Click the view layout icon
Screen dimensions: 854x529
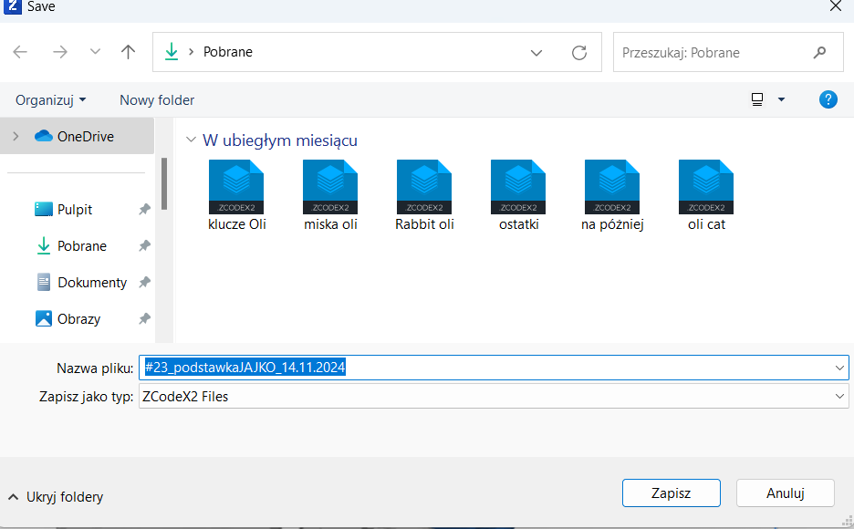pos(757,99)
